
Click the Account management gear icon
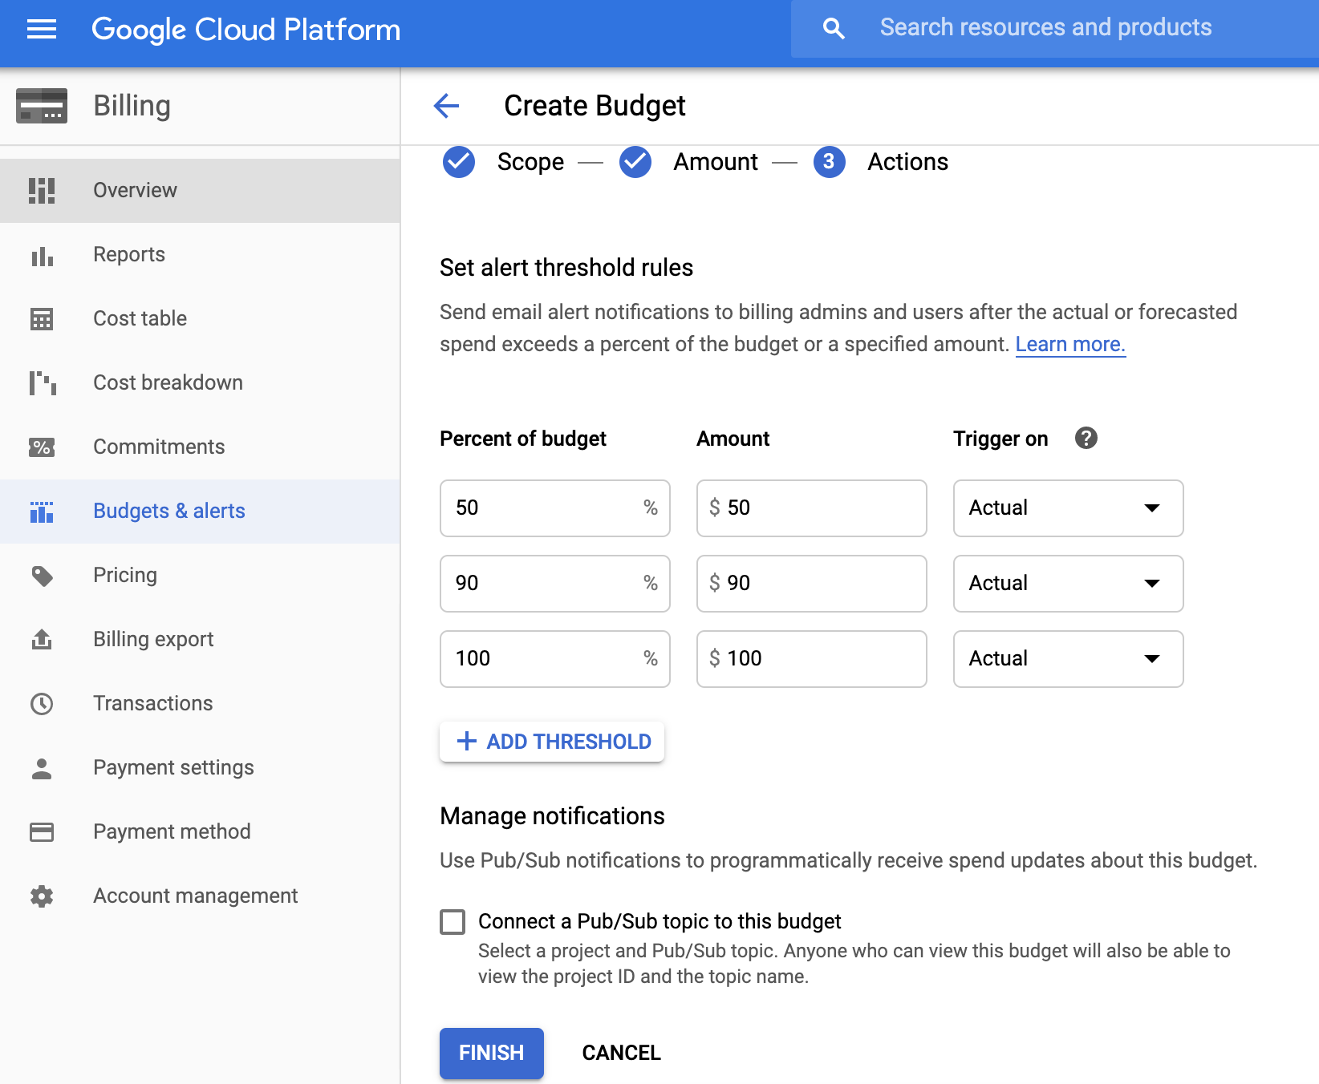point(42,896)
